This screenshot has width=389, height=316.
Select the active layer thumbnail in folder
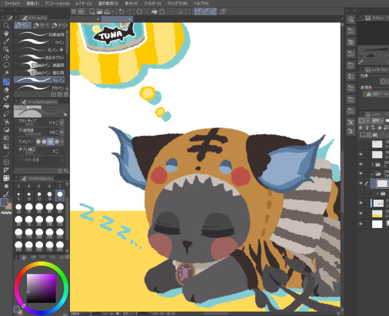(382, 184)
